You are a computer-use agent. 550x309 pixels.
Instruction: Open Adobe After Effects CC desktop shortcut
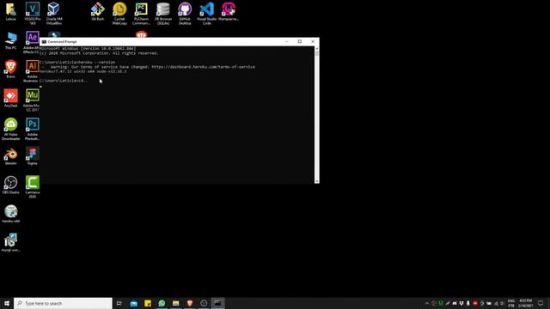(32, 42)
